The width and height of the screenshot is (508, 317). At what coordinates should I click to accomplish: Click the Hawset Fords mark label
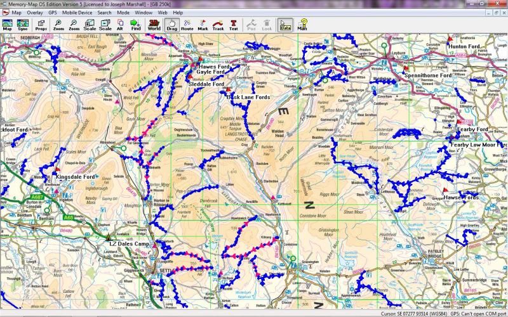pos(461,197)
